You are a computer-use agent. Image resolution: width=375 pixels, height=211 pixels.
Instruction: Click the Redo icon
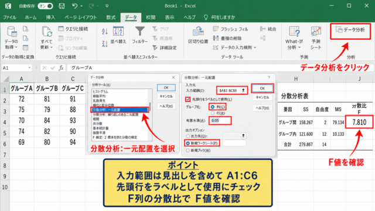pyautogui.click(x=91, y=6)
